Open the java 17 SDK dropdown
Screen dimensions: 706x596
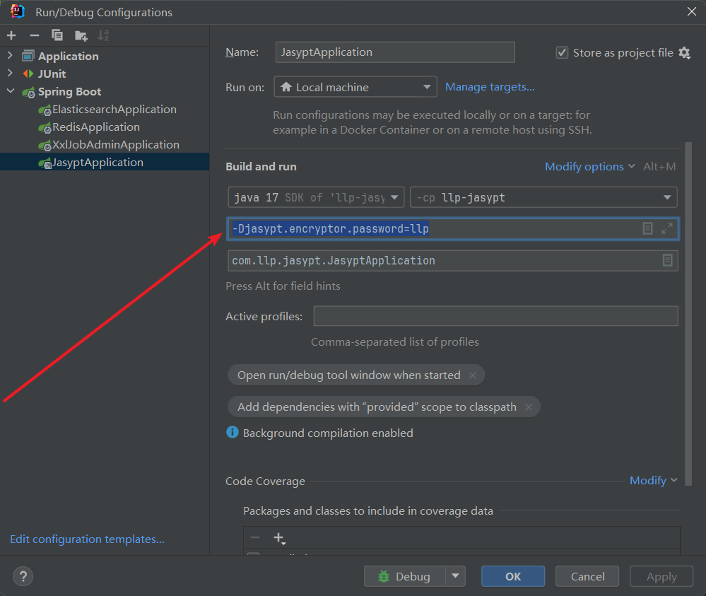tap(316, 197)
